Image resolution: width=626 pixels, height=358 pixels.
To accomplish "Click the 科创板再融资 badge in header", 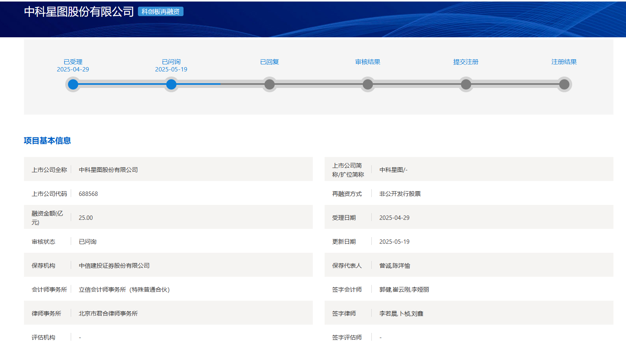I will [x=161, y=12].
